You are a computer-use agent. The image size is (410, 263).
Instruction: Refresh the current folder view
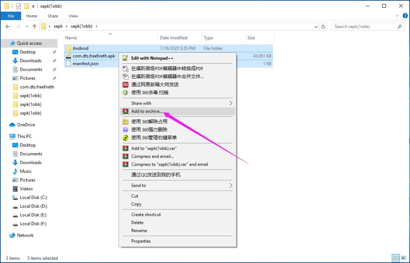(x=323, y=26)
